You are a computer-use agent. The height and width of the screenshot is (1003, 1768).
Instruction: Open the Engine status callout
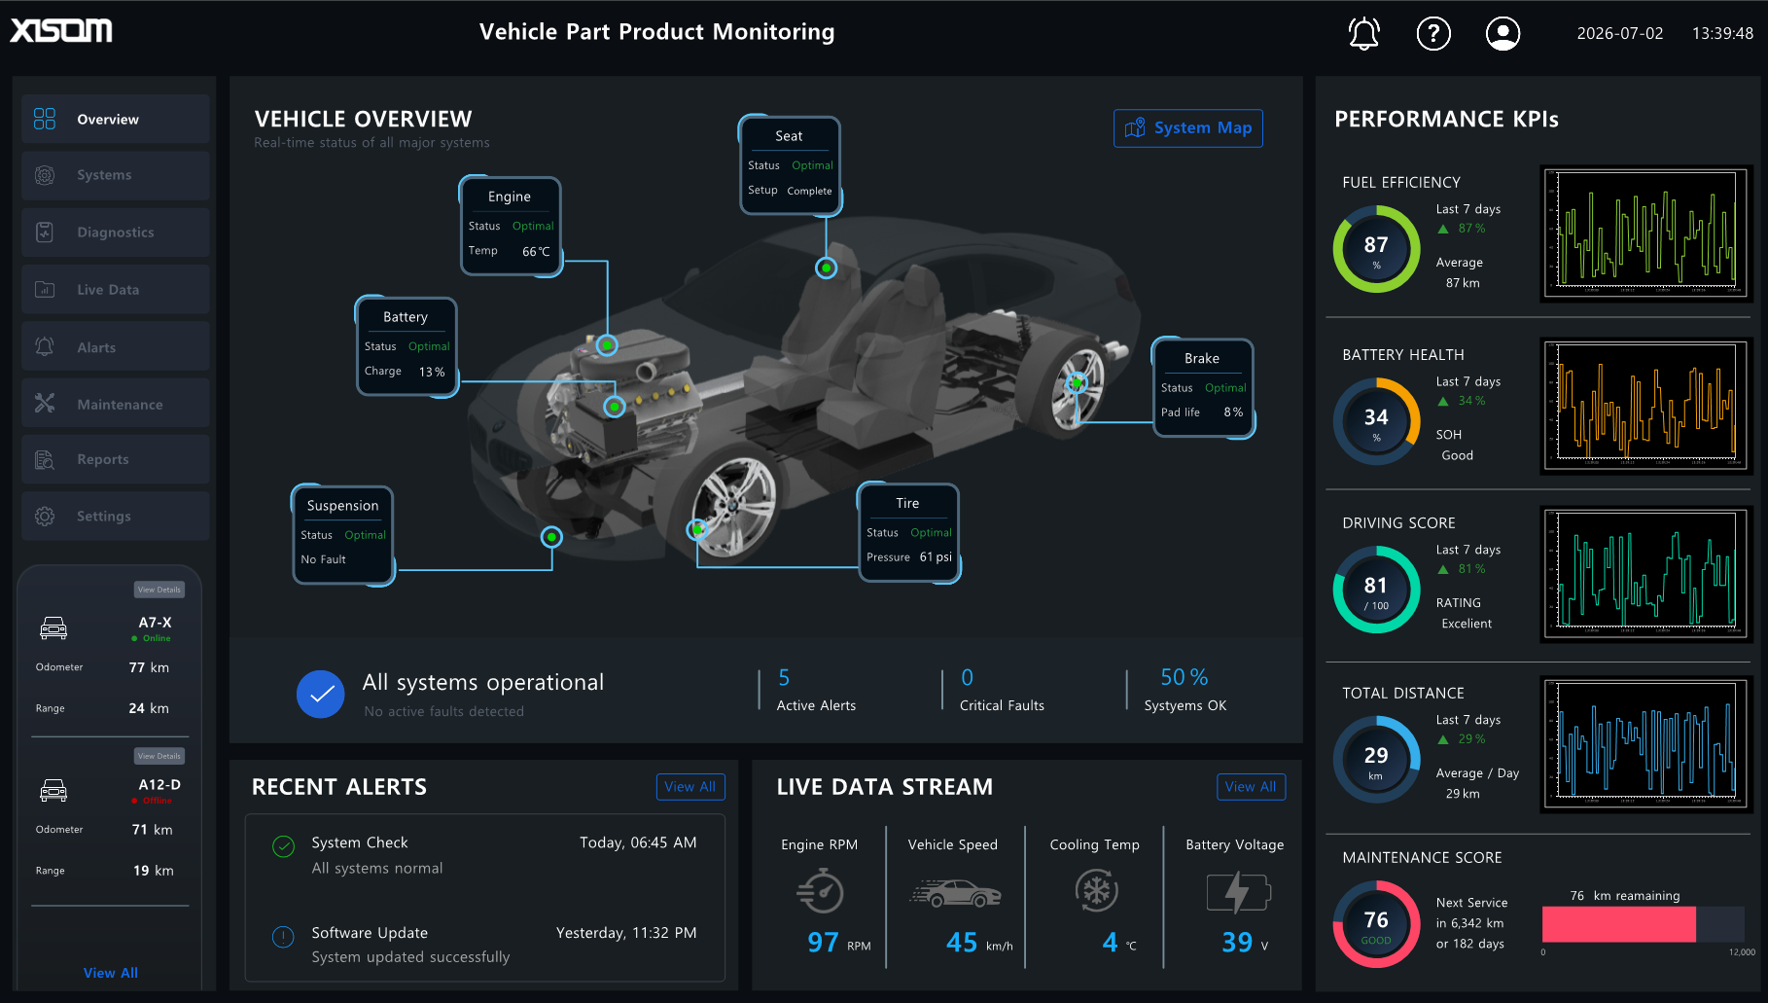pyautogui.click(x=511, y=227)
